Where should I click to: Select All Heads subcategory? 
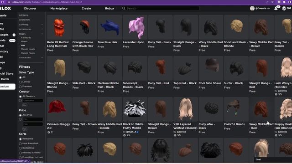point(26,37)
